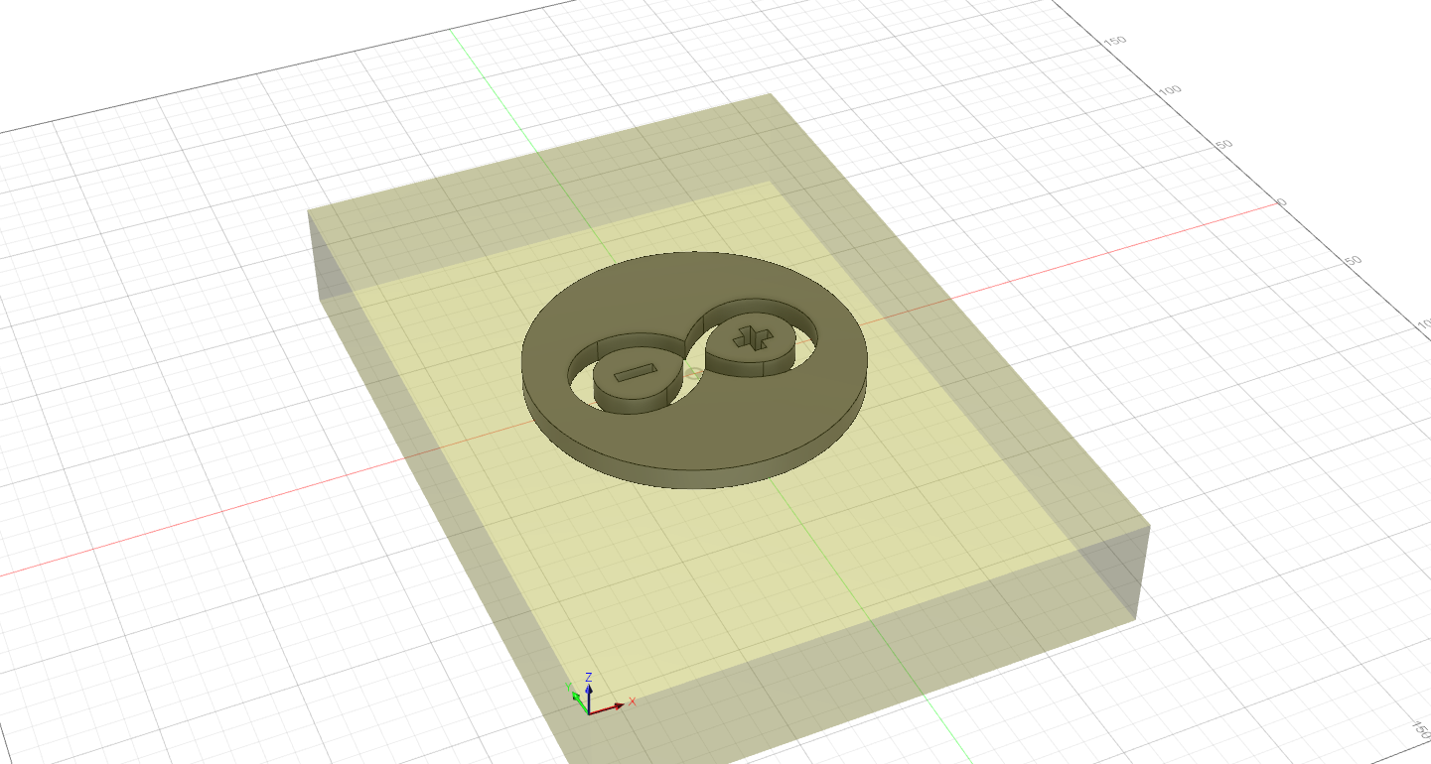
Task: Select the plus-shaped cutout on the right circle
Action: click(x=752, y=337)
